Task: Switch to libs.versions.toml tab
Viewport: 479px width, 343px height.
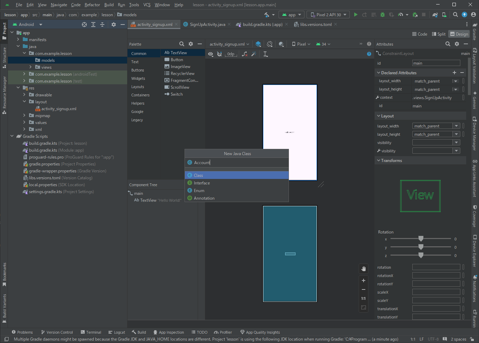Action: coord(315,25)
